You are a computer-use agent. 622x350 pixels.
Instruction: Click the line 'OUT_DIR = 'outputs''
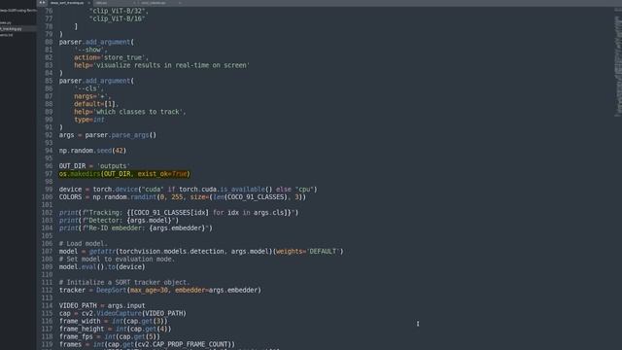tap(94, 166)
